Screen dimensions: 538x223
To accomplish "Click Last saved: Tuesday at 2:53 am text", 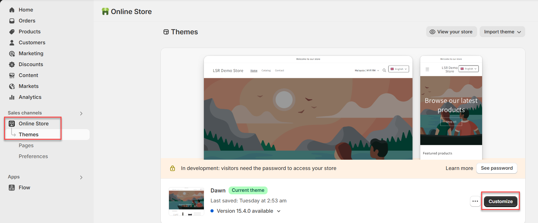I will pyautogui.click(x=249, y=201).
